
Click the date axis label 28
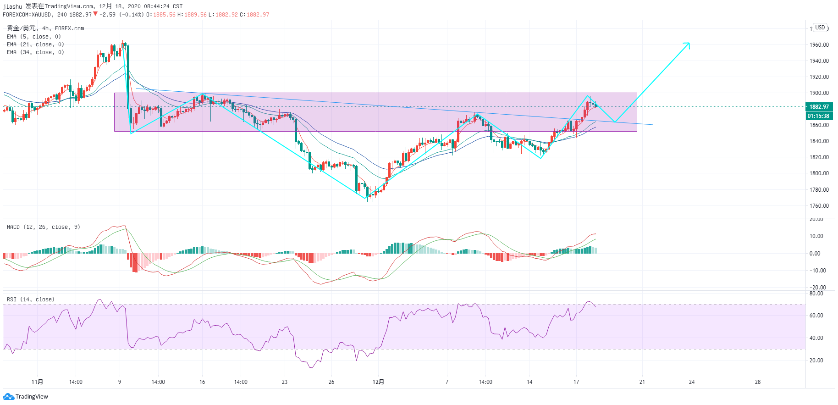[x=758, y=382]
